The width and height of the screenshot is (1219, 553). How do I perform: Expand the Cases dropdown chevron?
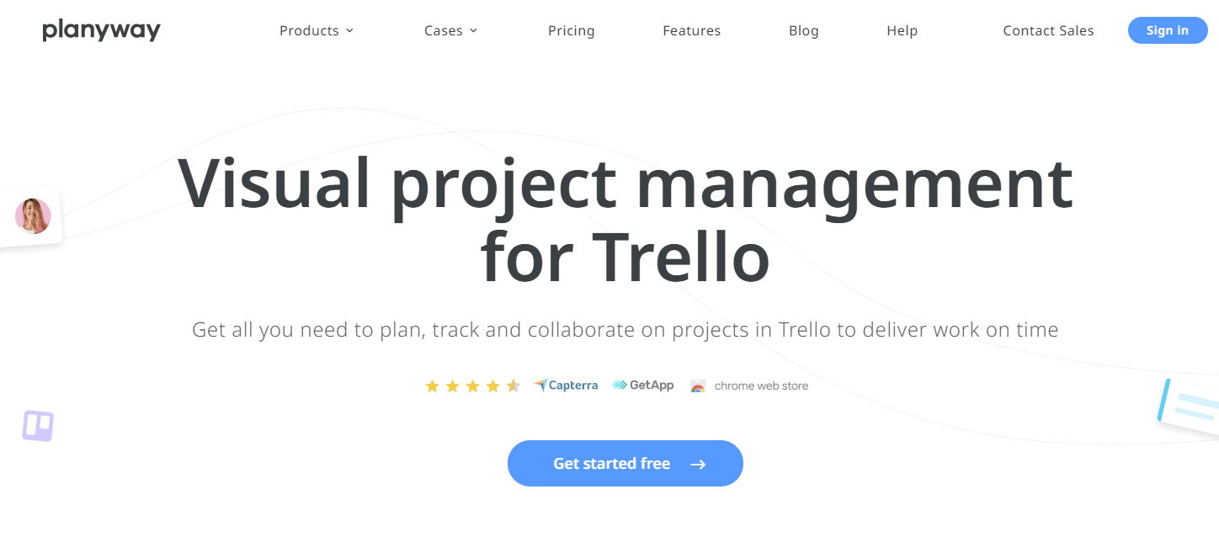click(x=473, y=31)
